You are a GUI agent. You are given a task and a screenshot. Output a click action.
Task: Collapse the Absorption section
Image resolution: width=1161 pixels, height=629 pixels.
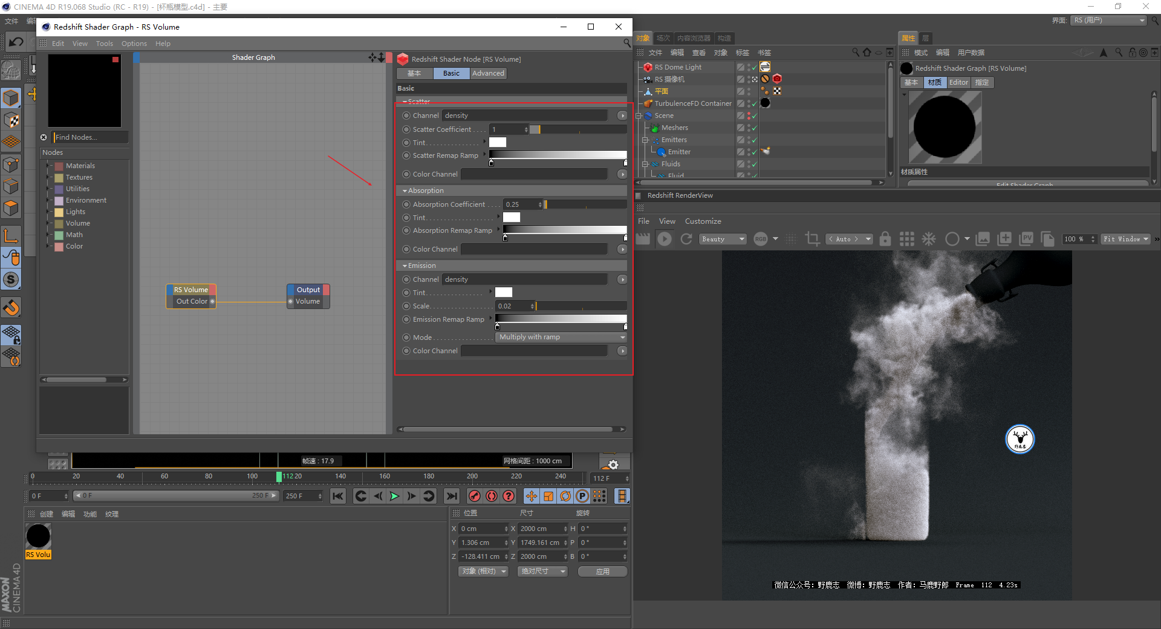(x=405, y=191)
